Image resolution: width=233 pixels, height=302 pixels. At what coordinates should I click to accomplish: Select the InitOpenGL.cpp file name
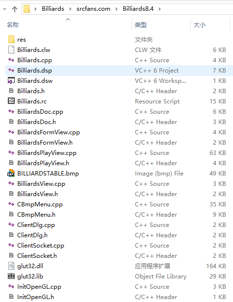tap(39, 287)
